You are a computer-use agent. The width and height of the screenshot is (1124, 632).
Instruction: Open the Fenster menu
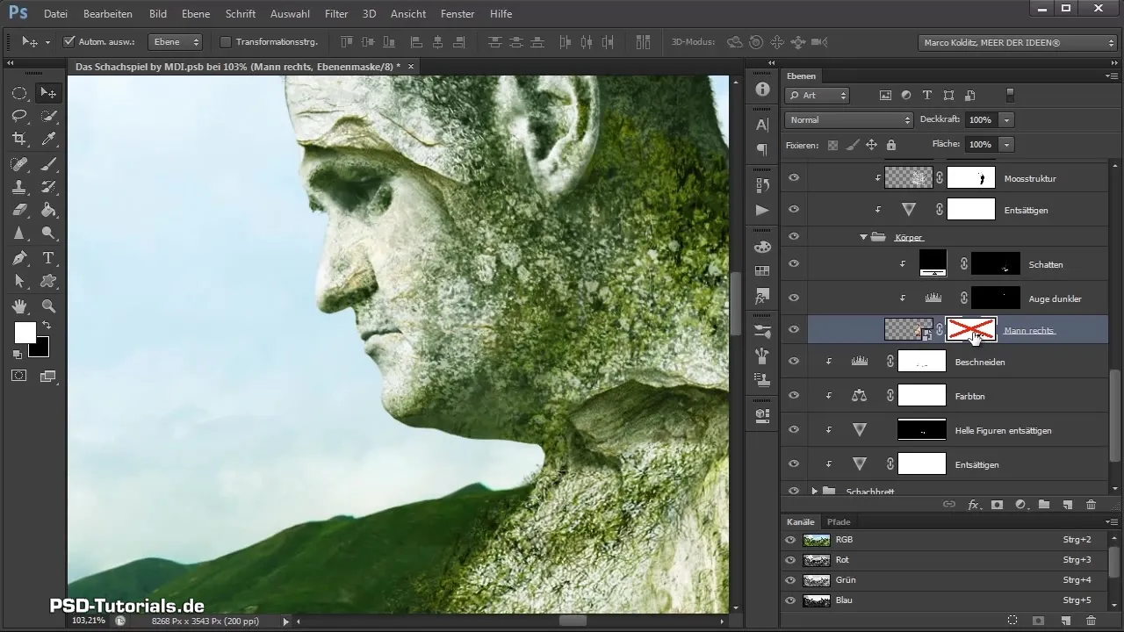click(458, 14)
